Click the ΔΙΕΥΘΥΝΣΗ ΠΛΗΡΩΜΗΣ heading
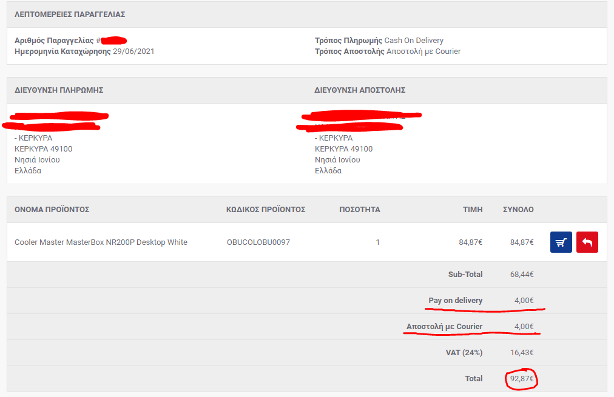 point(59,90)
